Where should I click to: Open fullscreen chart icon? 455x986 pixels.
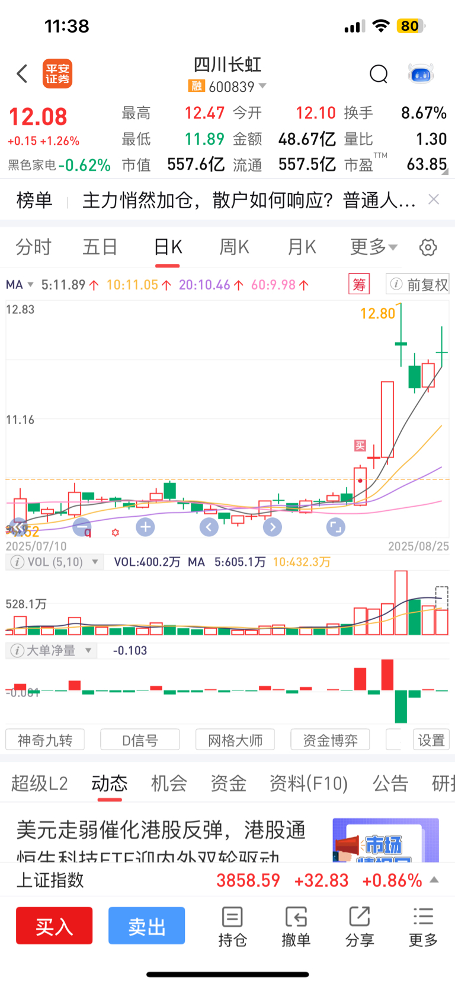point(335,527)
